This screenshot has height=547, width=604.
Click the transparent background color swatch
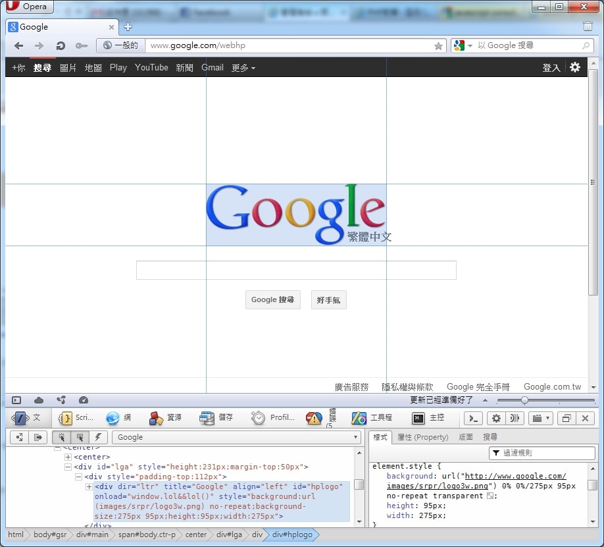490,496
